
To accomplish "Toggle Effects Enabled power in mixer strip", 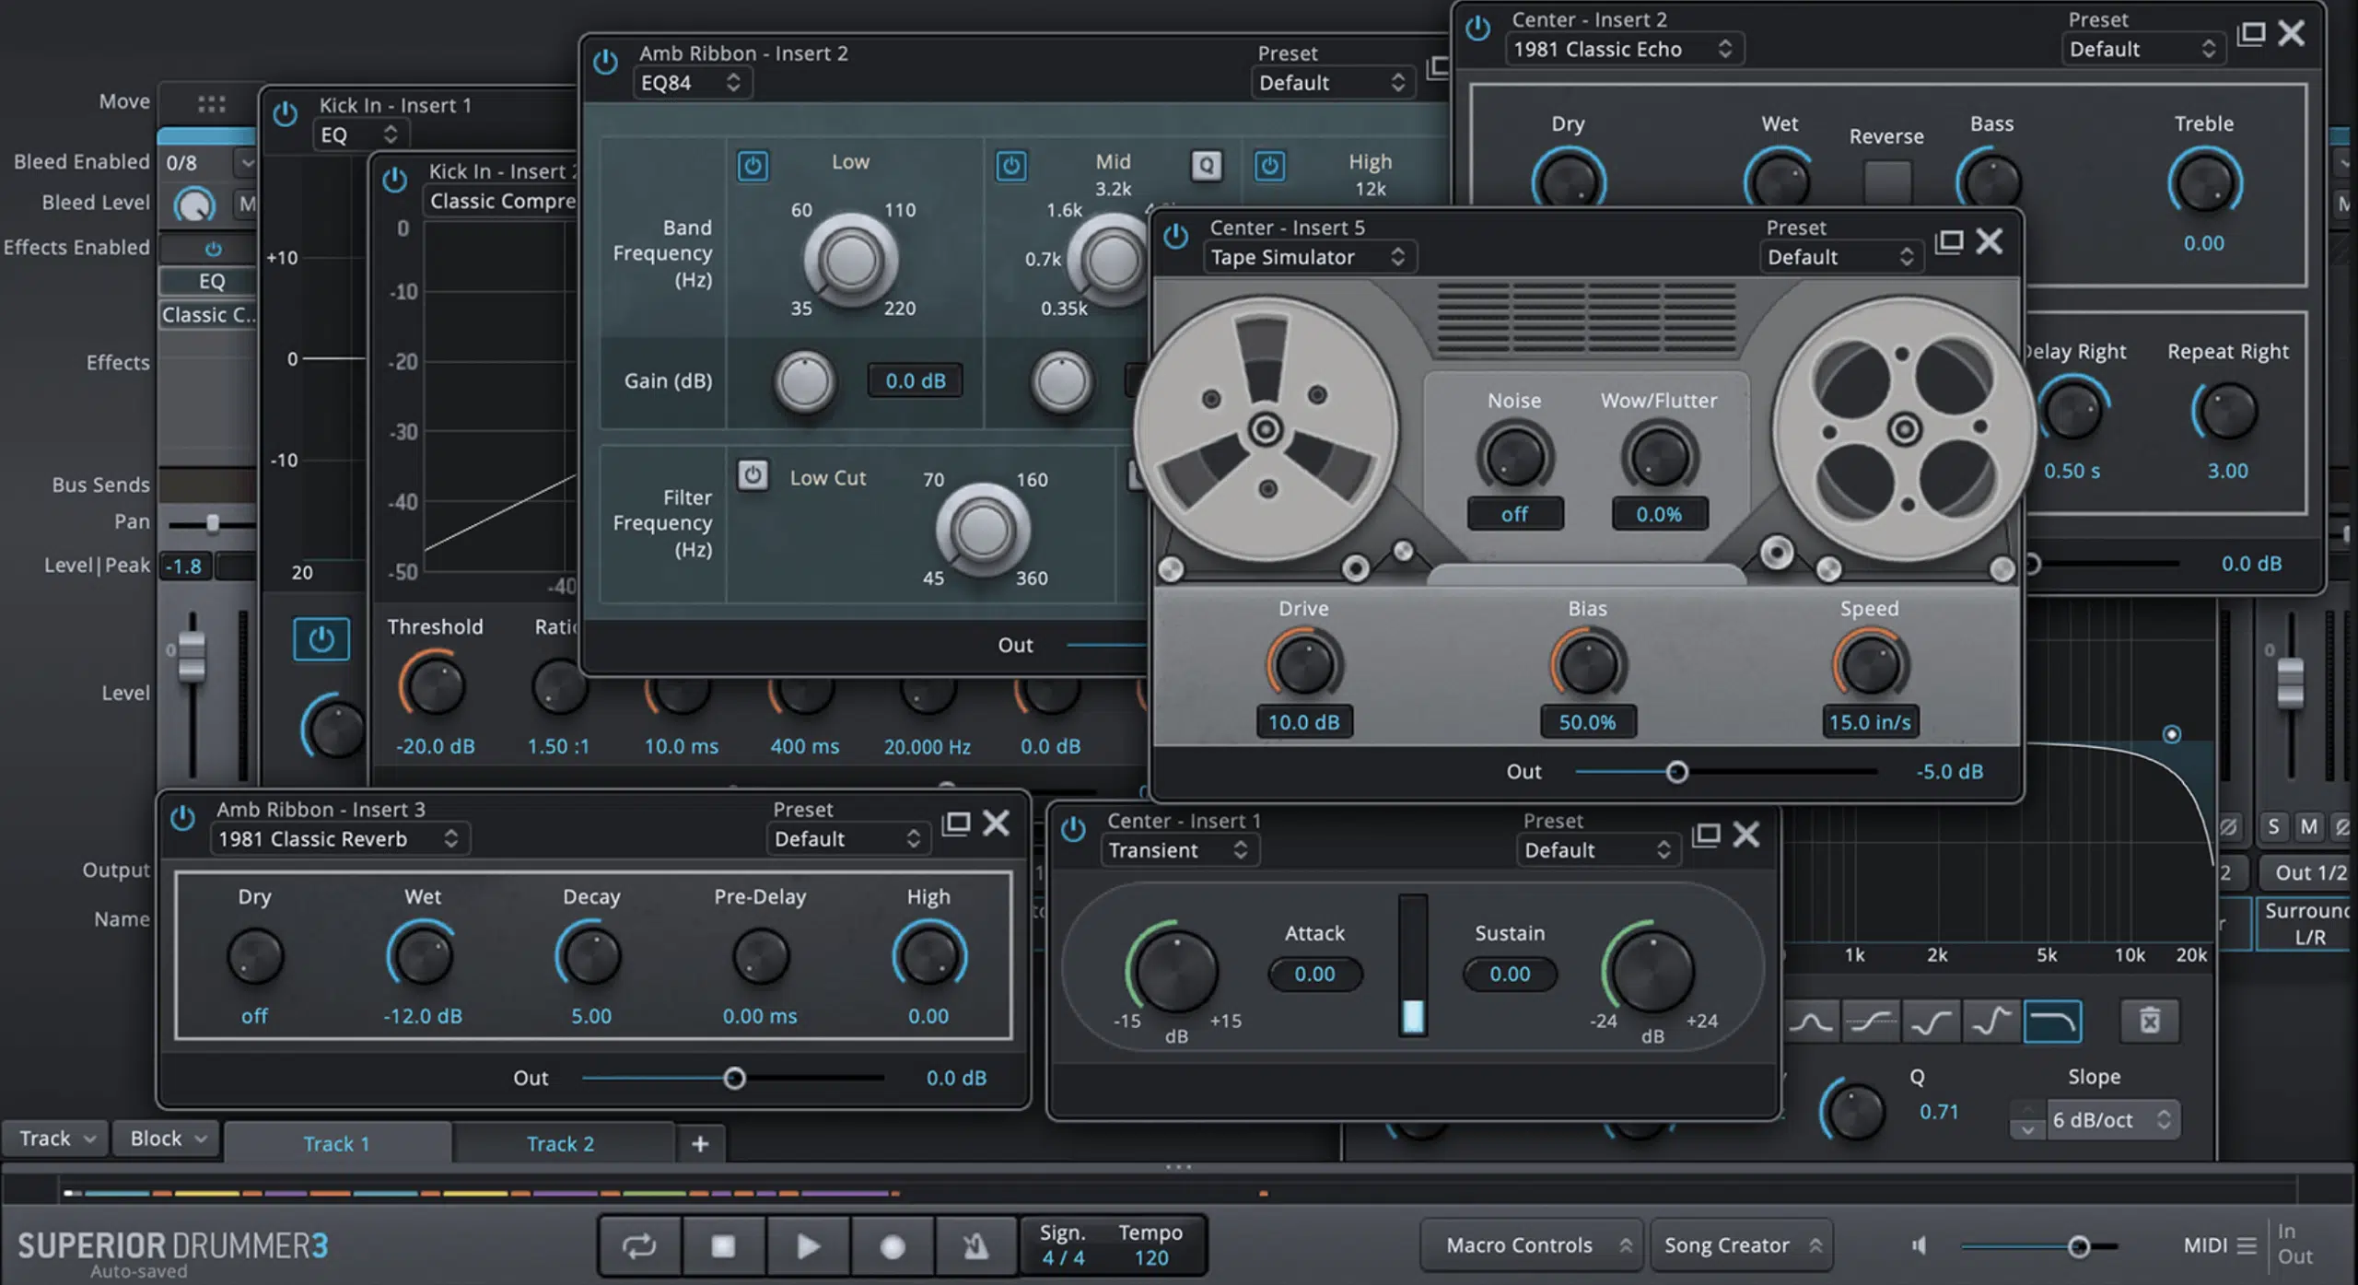I will point(213,249).
